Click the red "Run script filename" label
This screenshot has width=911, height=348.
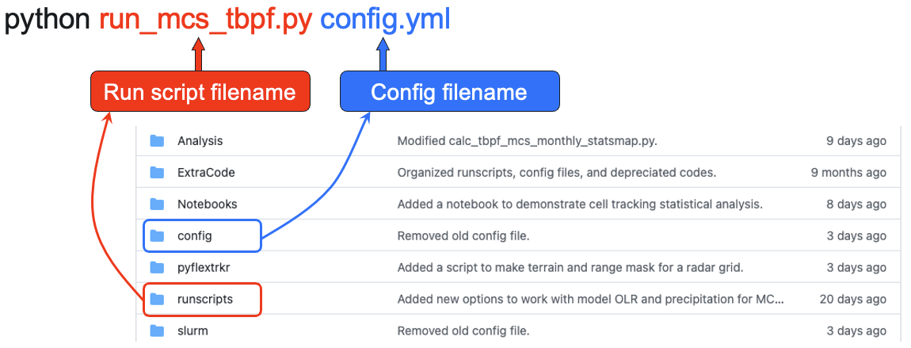200,92
